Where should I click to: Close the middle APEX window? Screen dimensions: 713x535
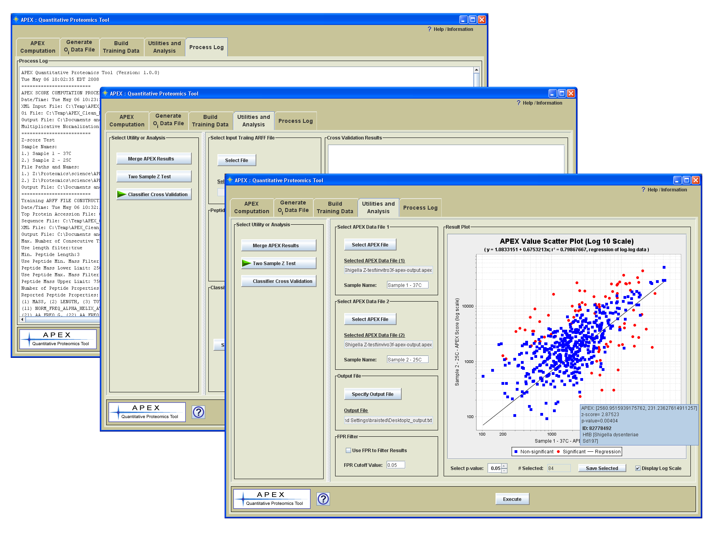571,94
